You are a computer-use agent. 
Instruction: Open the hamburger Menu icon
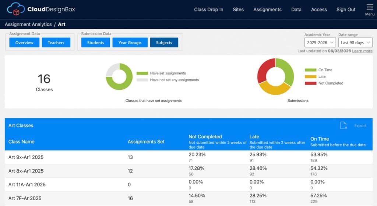coord(370,7)
